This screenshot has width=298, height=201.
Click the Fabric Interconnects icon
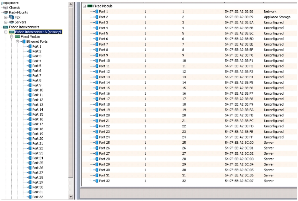click(6, 27)
